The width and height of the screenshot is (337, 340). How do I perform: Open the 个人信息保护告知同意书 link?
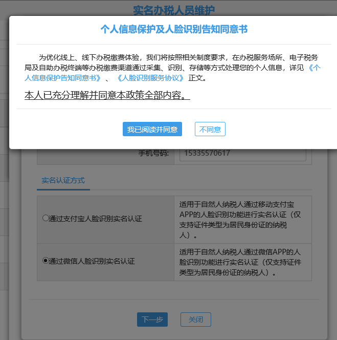coord(63,78)
